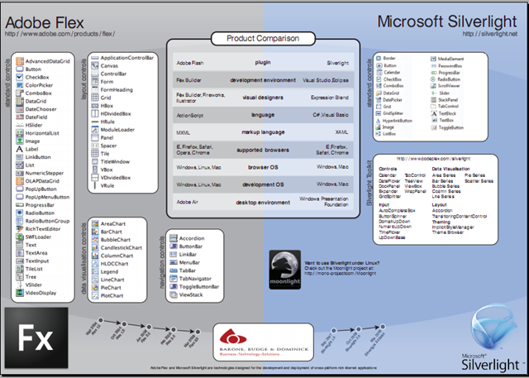This screenshot has height=378, width=529.
Task: Click 'XAML' in the markup language row
Action: click(x=341, y=132)
